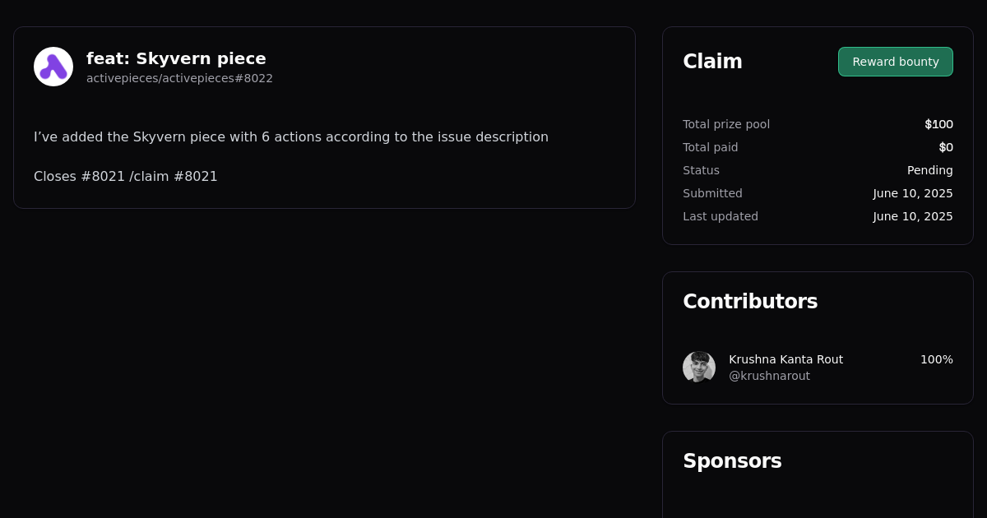987x518 pixels.
Task: Open the activepieces/activepieces#8022 repository link
Action: click(179, 78)
